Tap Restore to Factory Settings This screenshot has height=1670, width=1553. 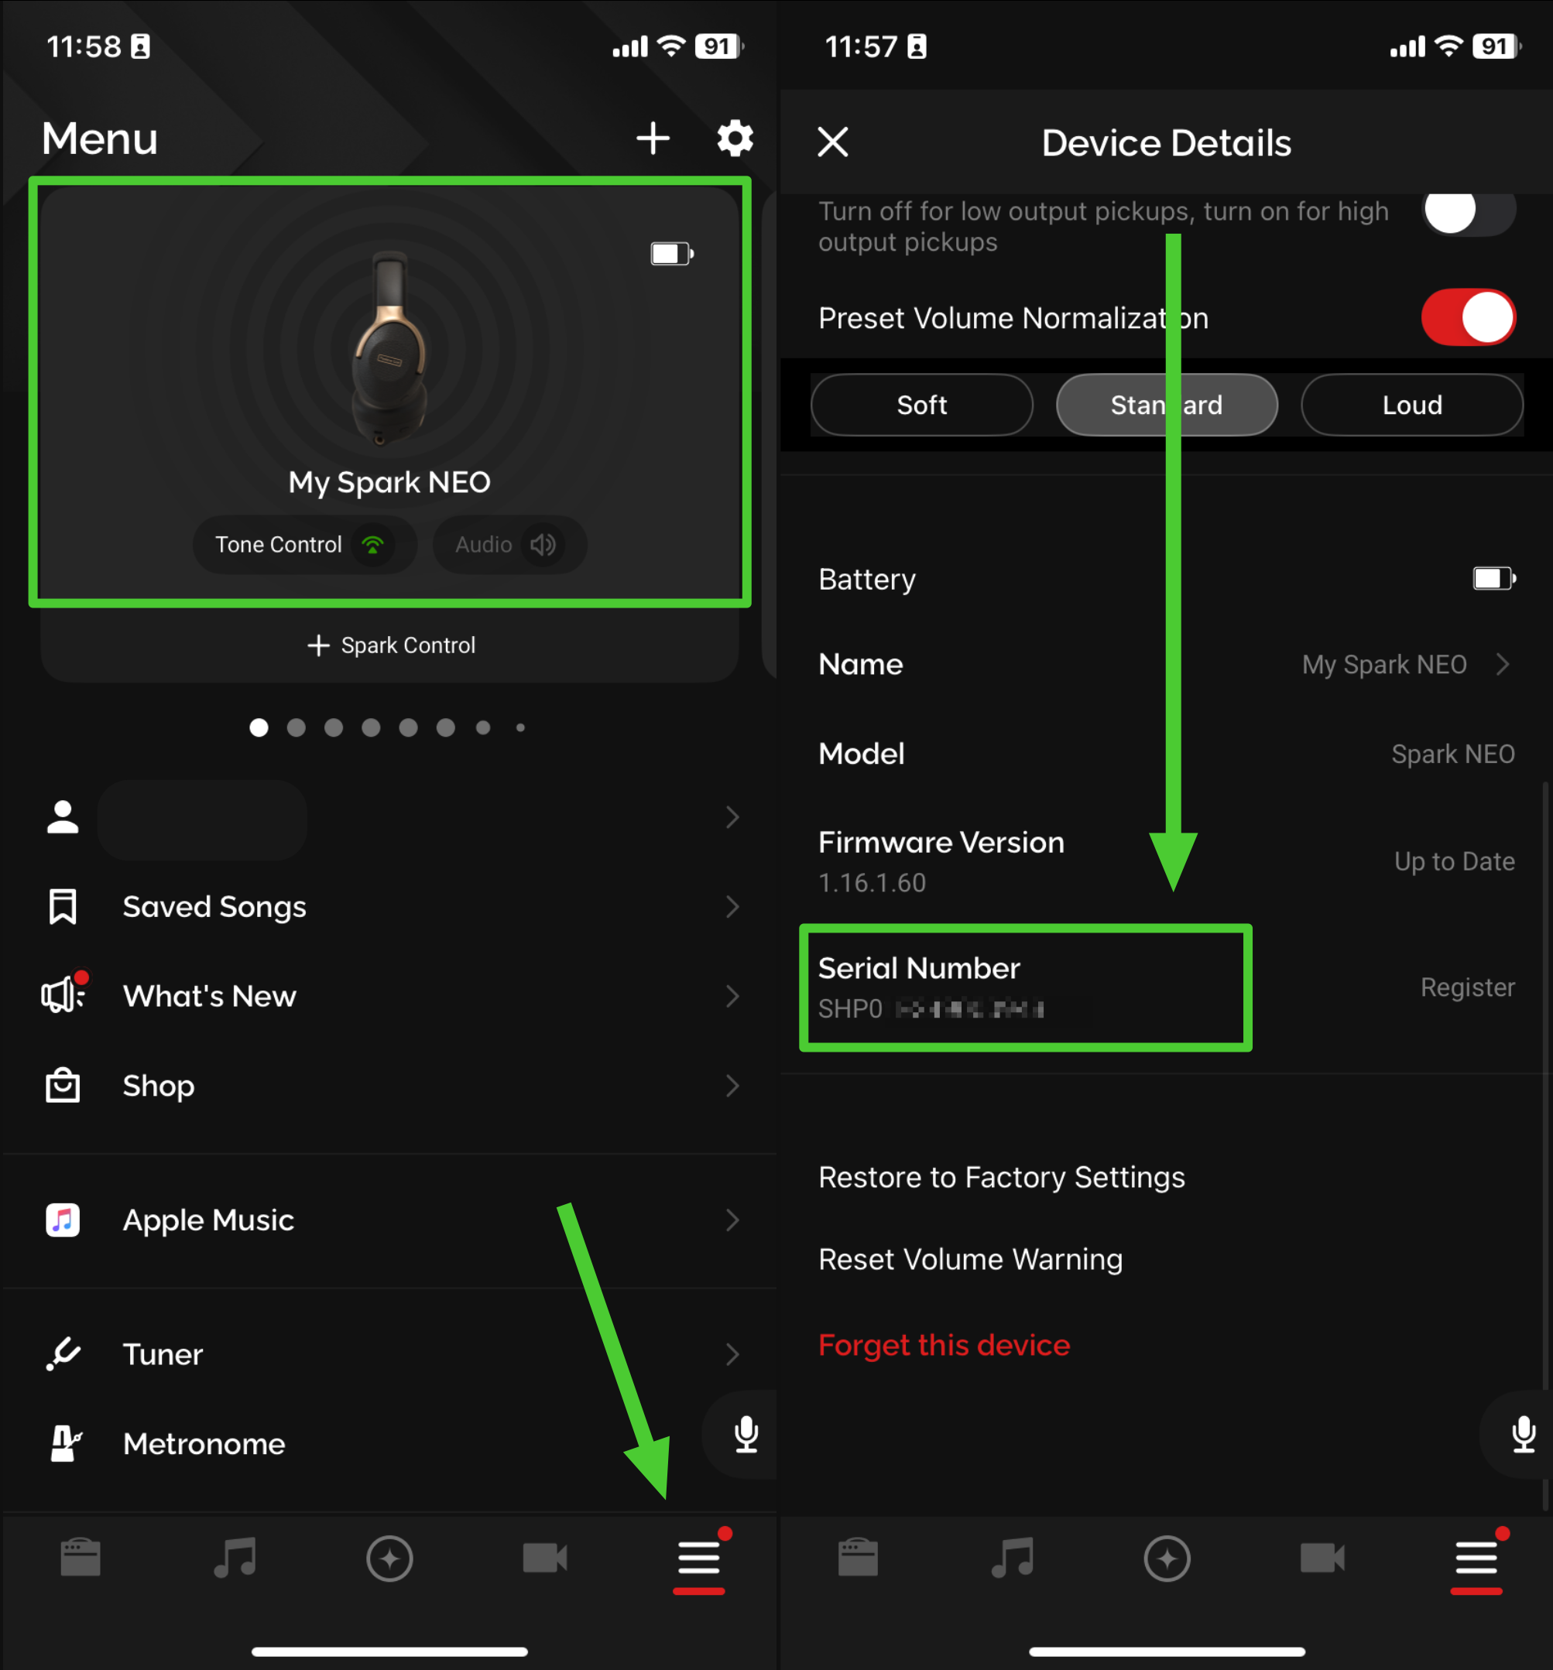click(1002, 1177)
